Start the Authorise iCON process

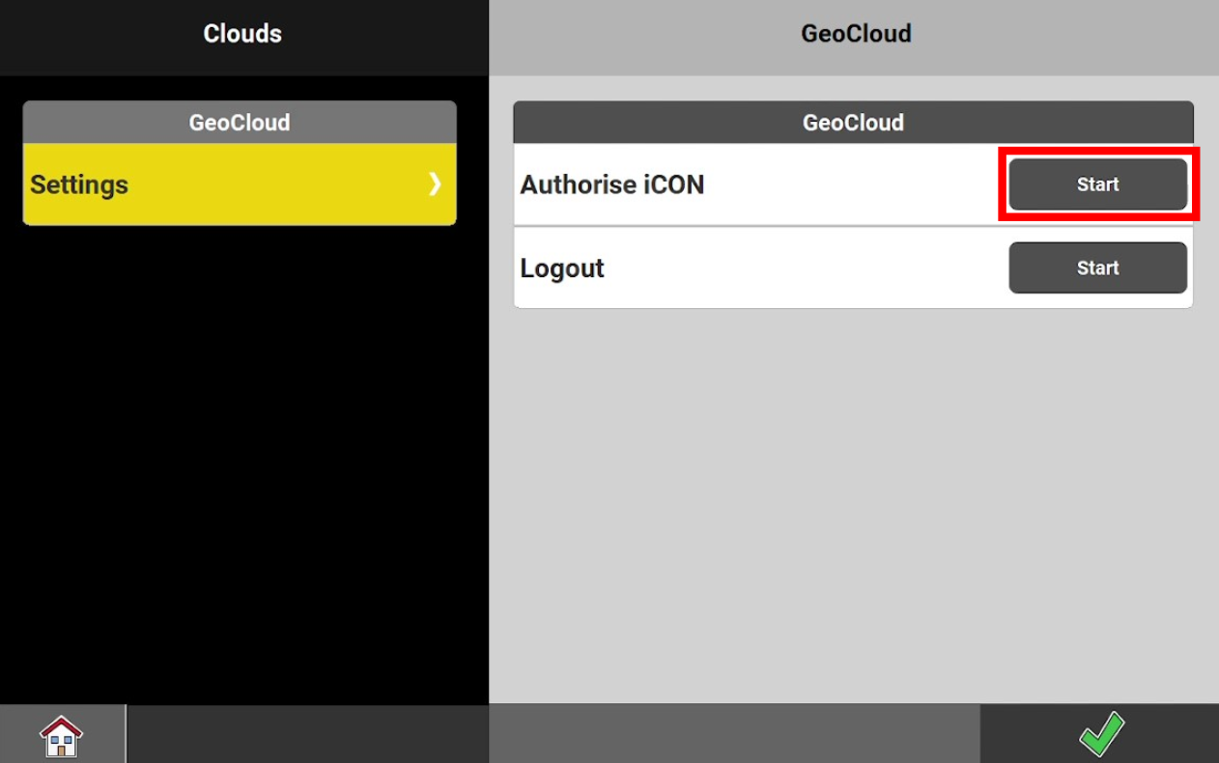pos(1098,184)
